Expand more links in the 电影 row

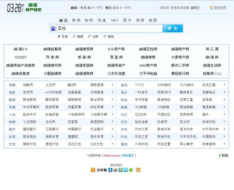(113, 92)
